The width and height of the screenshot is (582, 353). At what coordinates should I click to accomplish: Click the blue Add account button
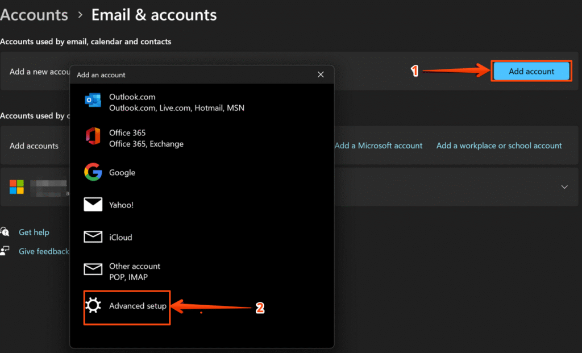531,71
